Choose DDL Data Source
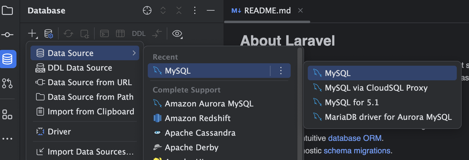 pyautogui.click(x=85, y=68)
